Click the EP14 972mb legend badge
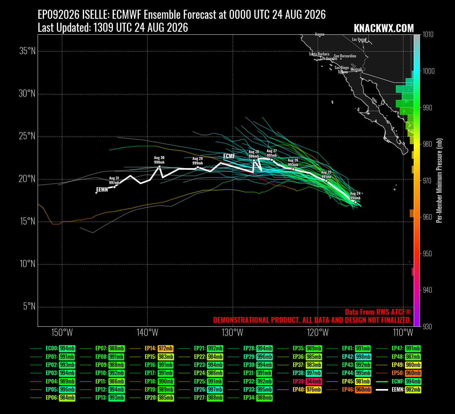Image resolution: width=455 pixels, height=414 pixels. click(166, 348)
